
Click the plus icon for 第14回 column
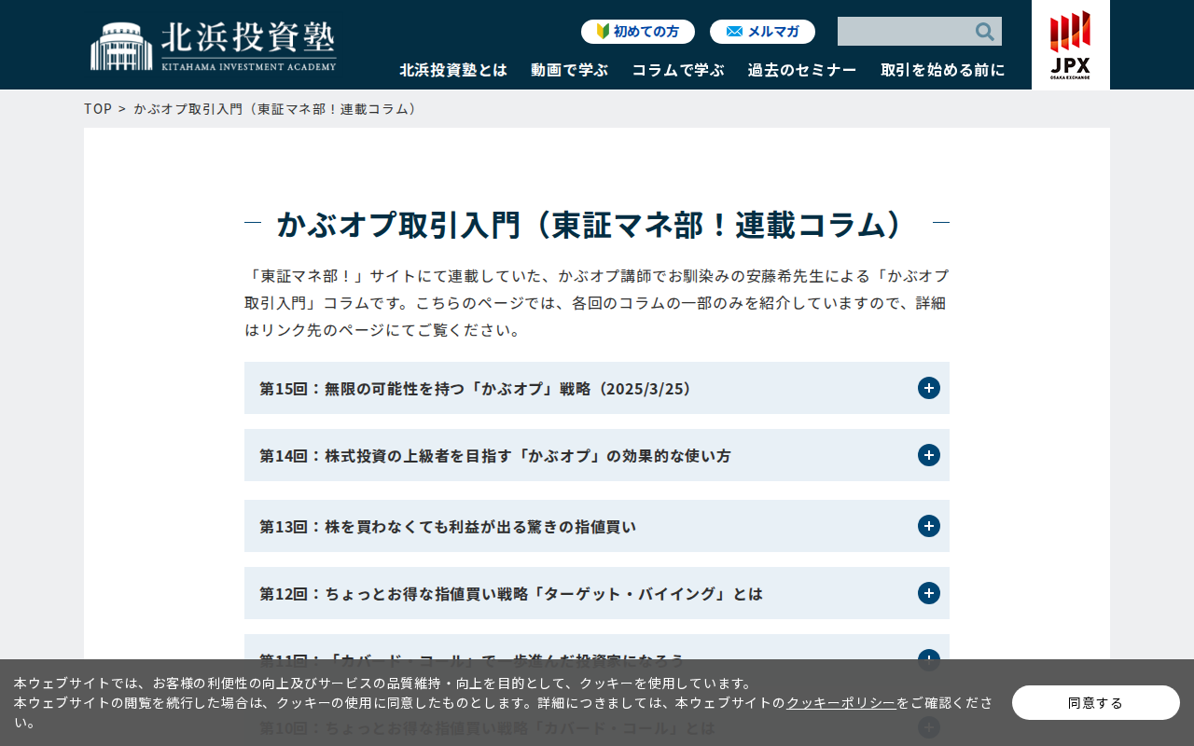pos(929,455)
